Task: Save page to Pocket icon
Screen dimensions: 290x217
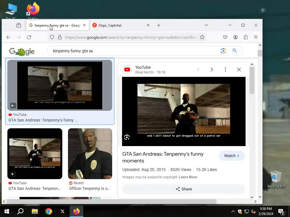Action: (x=225, y=37)
